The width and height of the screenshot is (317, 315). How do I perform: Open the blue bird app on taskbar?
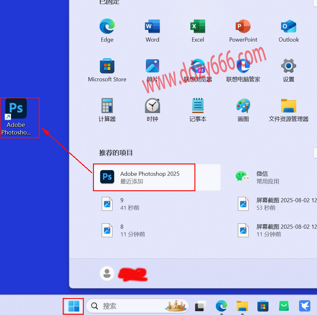304,306
